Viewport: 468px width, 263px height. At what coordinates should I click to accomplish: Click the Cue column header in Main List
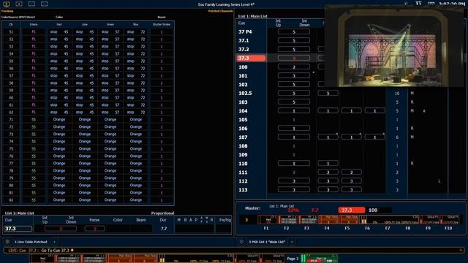coord(241,23)
